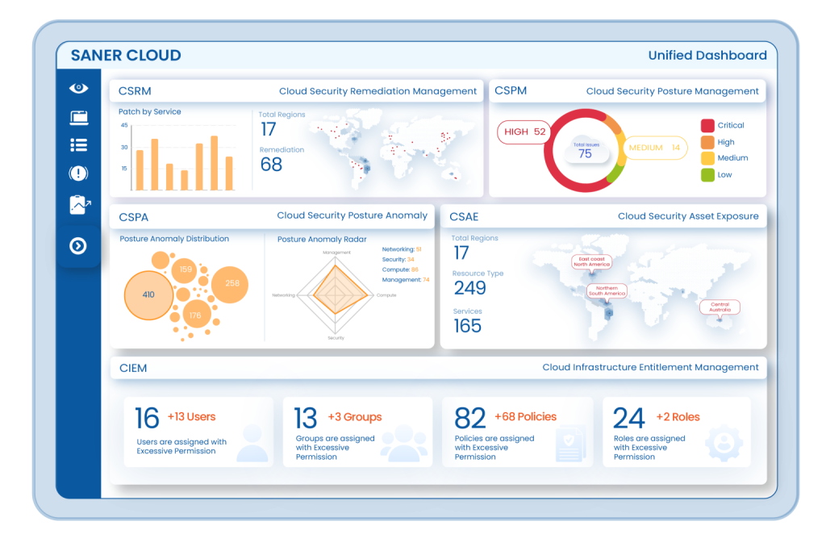This screenshot has height=551, width=826.
Task: Select the bulleted list icon in sidebar
Action: (x=78, y=145)
